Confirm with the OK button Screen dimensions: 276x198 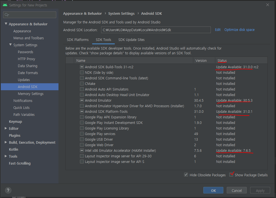point(213,190)
